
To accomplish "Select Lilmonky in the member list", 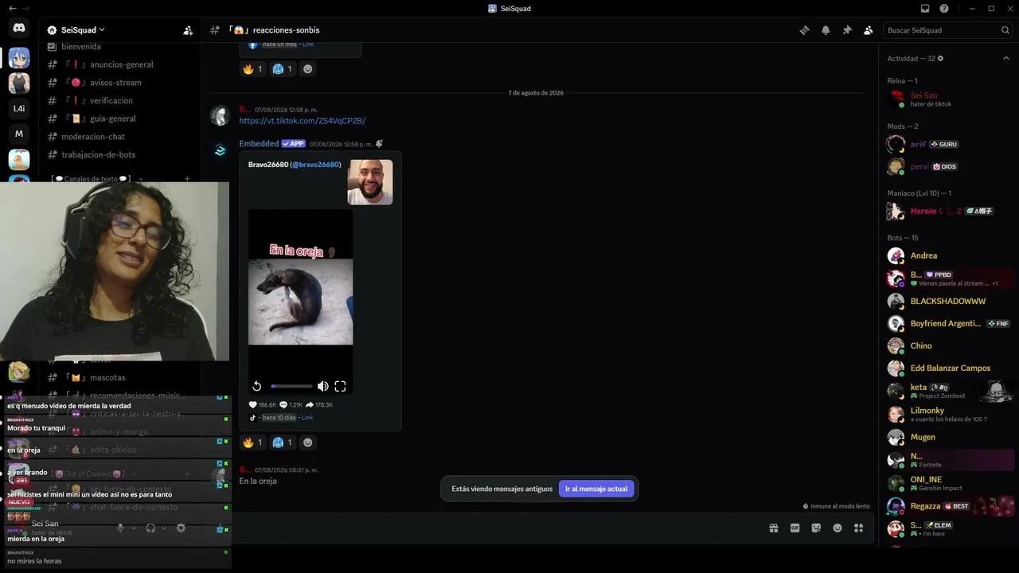I will click(951, 415).
